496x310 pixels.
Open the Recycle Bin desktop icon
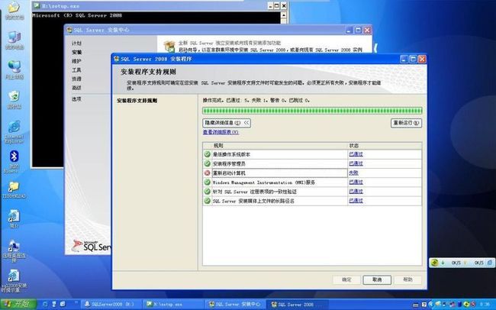point(14,96)
